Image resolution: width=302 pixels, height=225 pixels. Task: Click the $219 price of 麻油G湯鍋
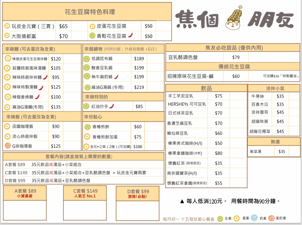(139, 87)
